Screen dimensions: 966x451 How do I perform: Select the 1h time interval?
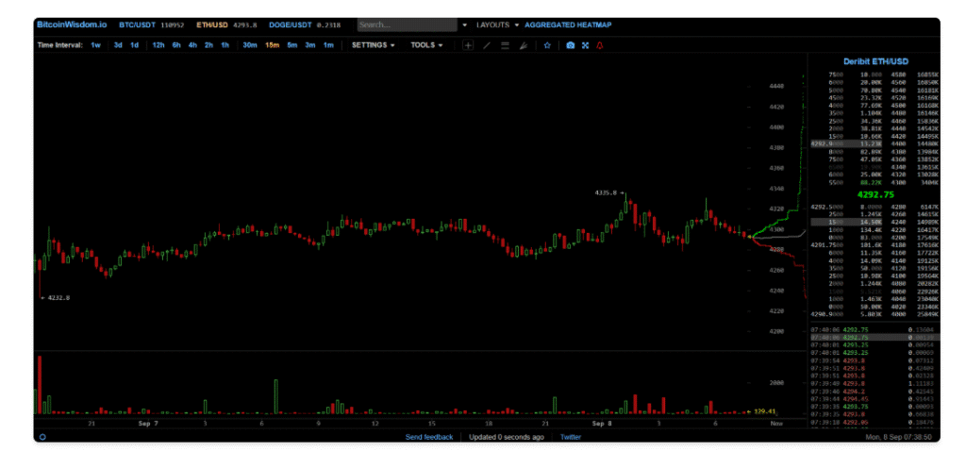click(225, 45)
